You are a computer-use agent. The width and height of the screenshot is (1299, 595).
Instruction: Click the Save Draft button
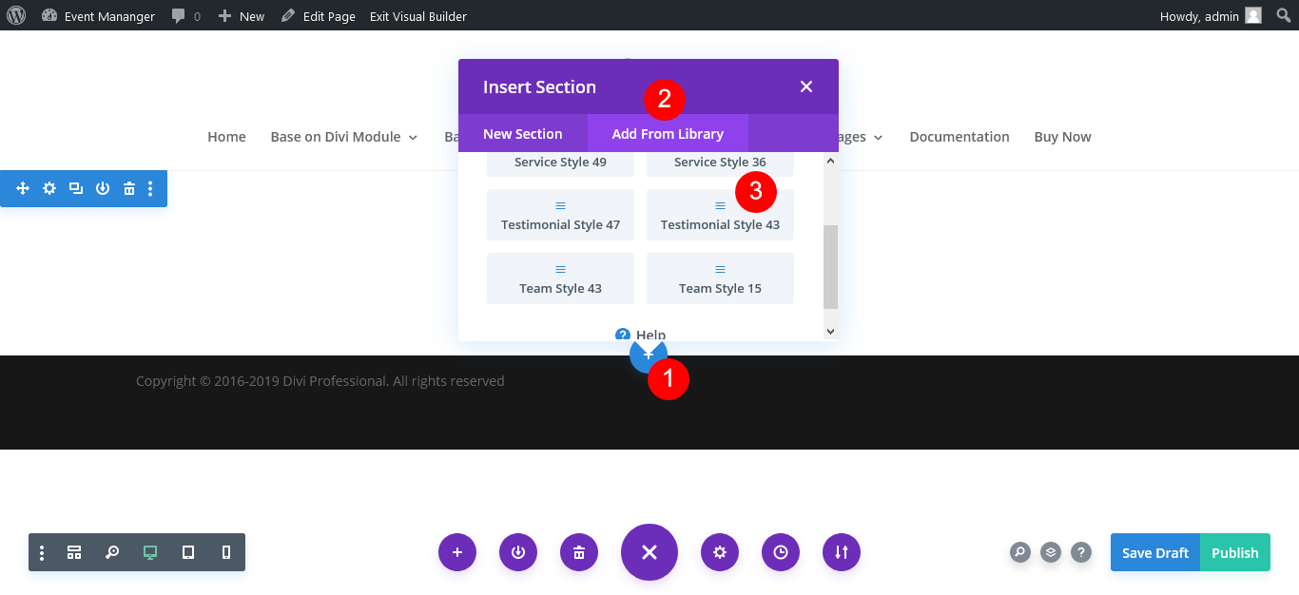1155,552
